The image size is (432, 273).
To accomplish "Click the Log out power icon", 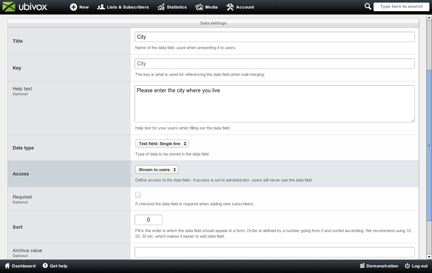I will (407, 266).
